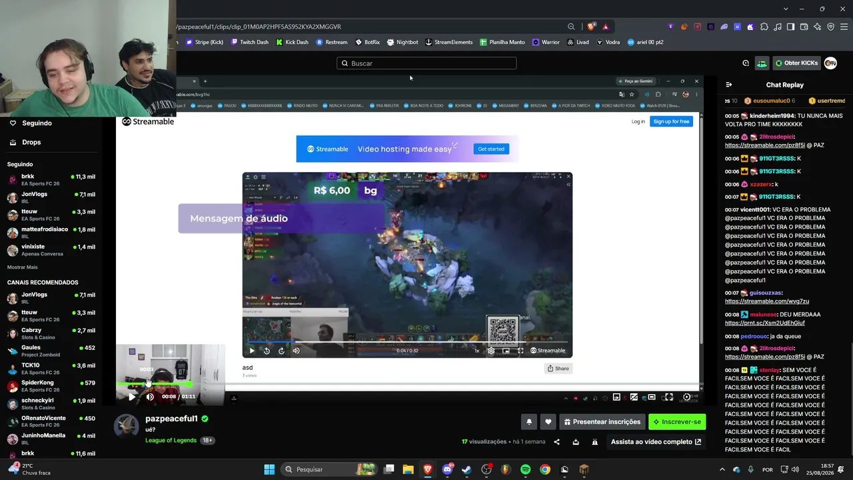The image size is (853, 480).
Task: Toggle picture-in-picture on Kick player
Action: coord(616,397)
